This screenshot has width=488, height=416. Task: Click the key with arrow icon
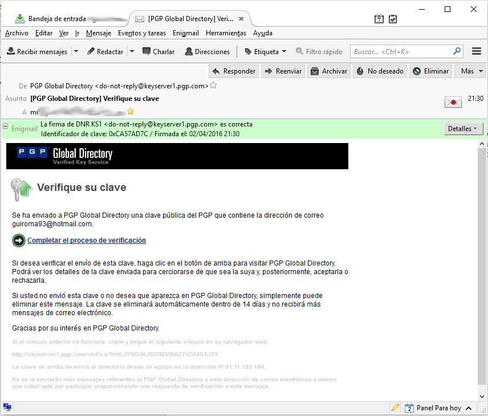click(x=21, y=189)
